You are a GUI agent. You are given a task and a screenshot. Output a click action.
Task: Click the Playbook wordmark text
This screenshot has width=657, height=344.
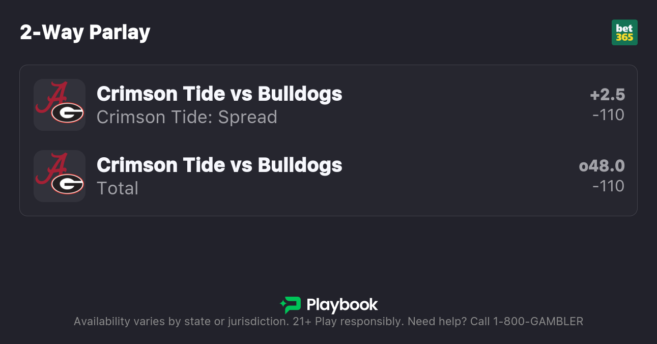342,305
